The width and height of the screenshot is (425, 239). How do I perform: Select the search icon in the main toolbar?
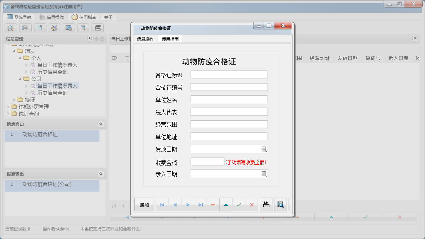(10, 28)
